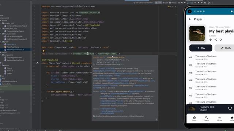
Task: Collapse the composable folder
Action: (x=1, y=55)
